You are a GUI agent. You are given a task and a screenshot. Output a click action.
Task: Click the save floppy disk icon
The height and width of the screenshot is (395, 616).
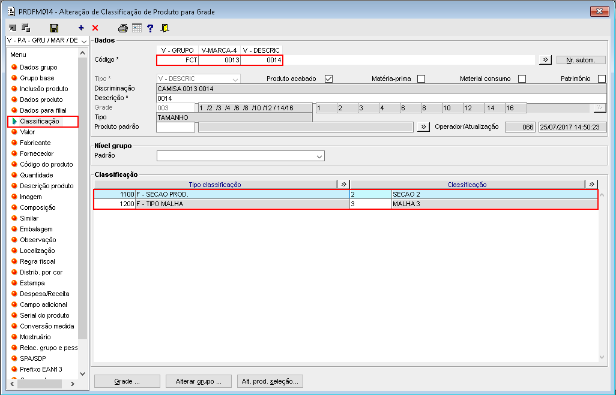(54, 28)
